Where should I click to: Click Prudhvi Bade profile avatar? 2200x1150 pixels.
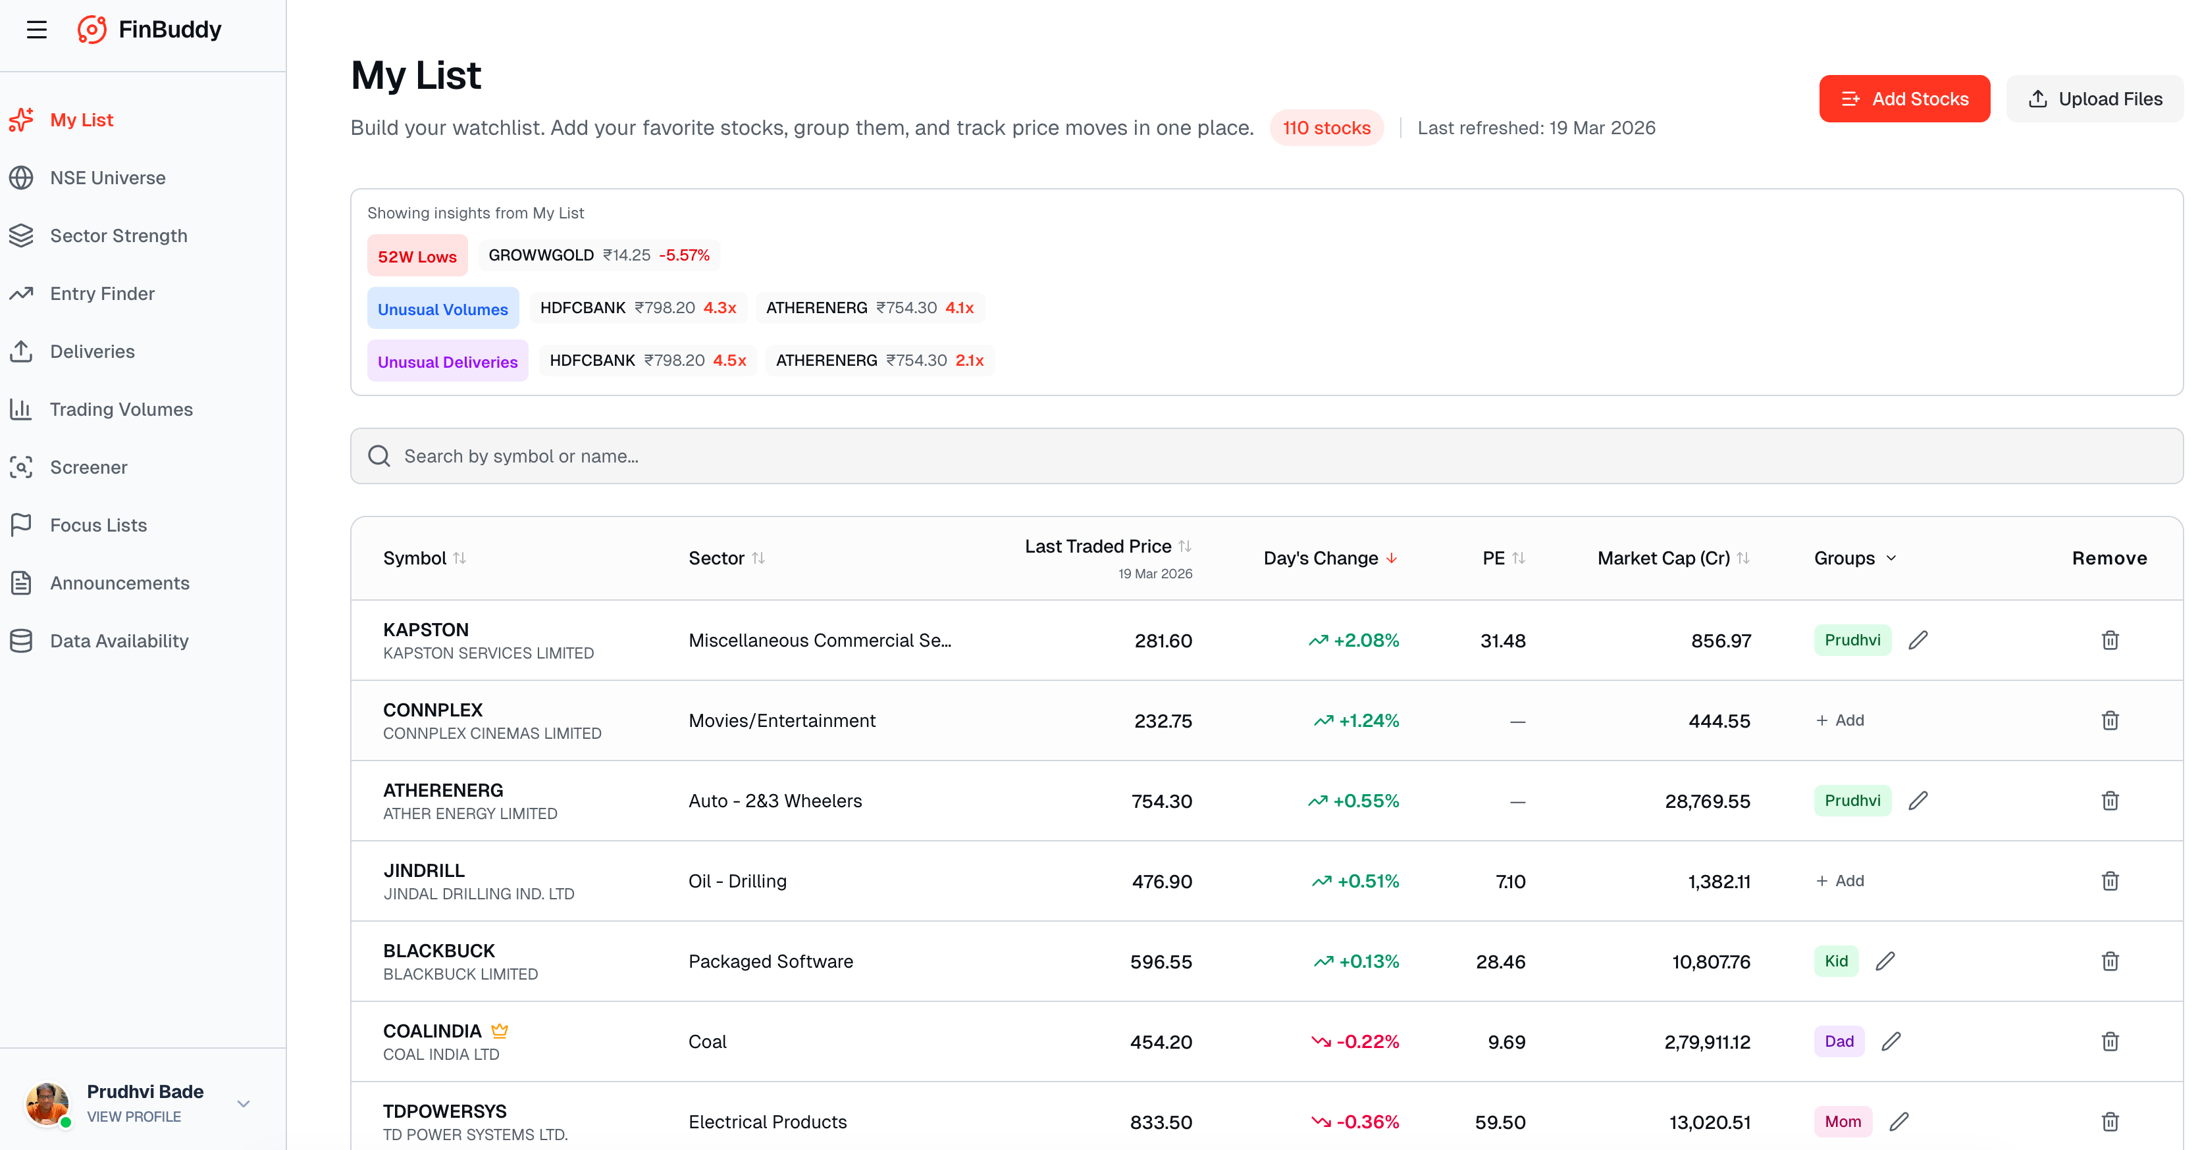47,1104
